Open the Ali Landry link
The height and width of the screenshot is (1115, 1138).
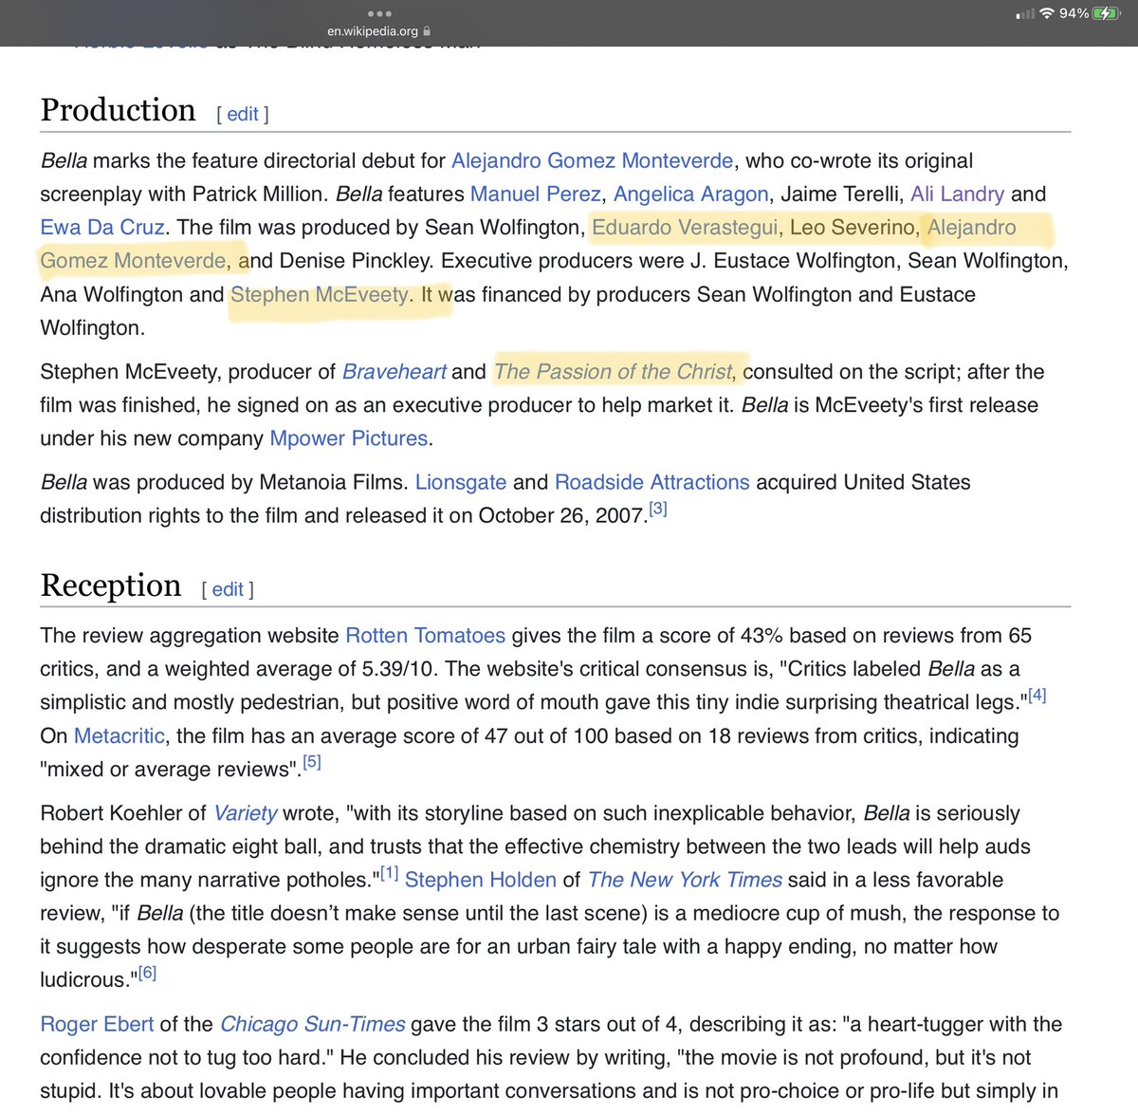(957, 194)
